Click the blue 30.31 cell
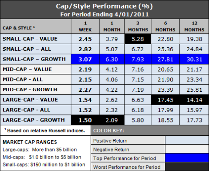 (194, 59)
